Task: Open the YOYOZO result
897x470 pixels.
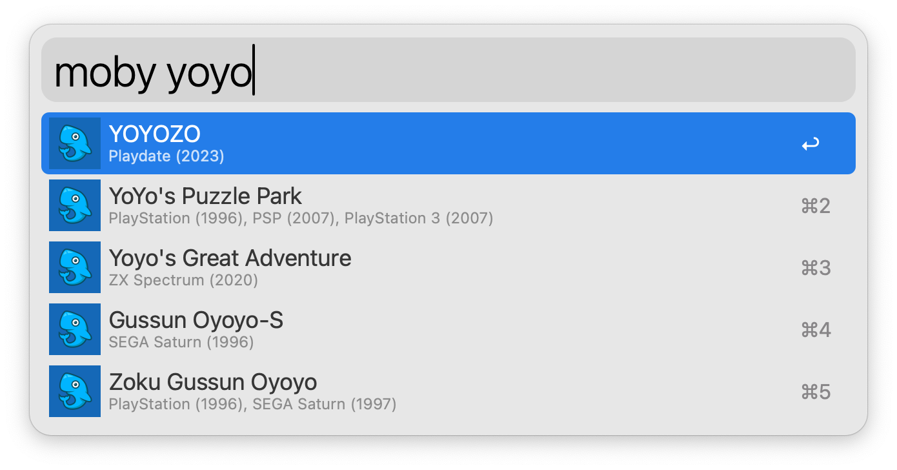Action: pos(155,134)
